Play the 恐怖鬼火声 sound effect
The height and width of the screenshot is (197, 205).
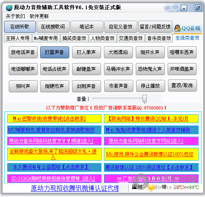click(x=150, y=69)
